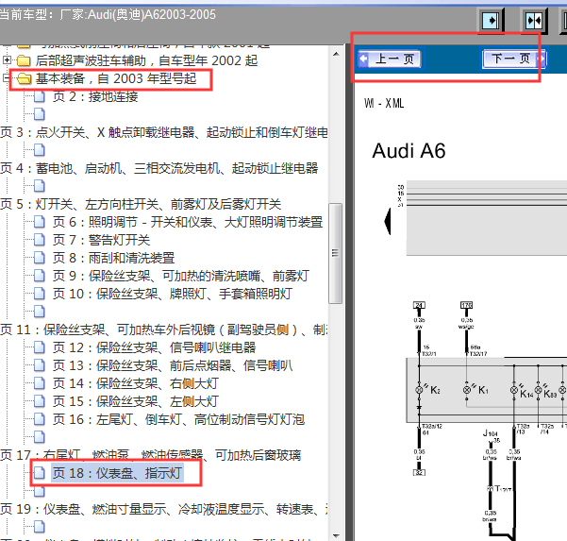Screen dimensions: 567x541
Task: Open 页 17：右尾灯、燃油泵 entry
Action: tap(150, 455)
